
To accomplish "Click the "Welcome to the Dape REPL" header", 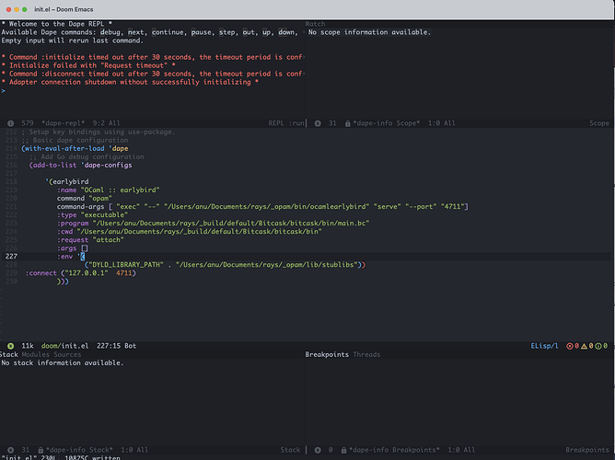I will [x=57, y=24].
